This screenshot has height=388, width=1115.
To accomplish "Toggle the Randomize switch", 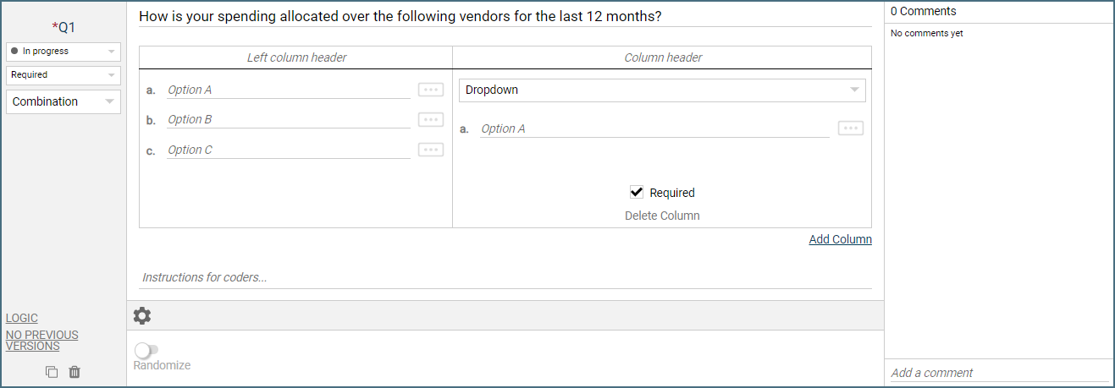I will 146,350.
